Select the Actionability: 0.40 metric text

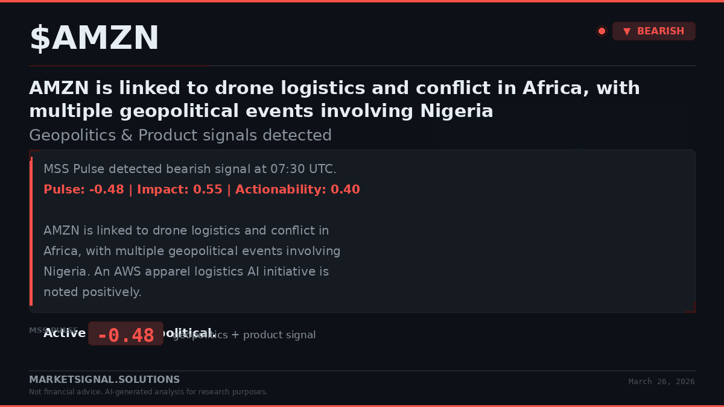pyautogui.click(x=297, y=189)
